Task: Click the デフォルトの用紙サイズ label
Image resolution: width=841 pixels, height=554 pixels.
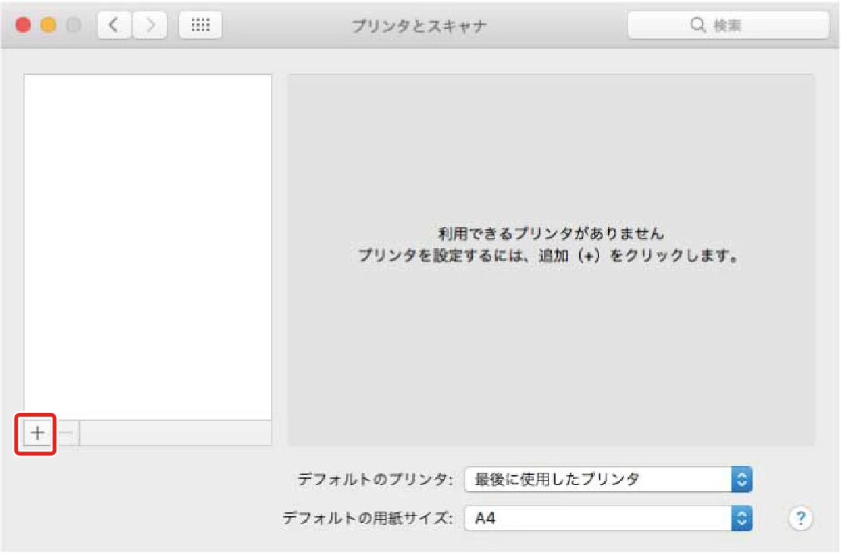Action: pos(367,518)
